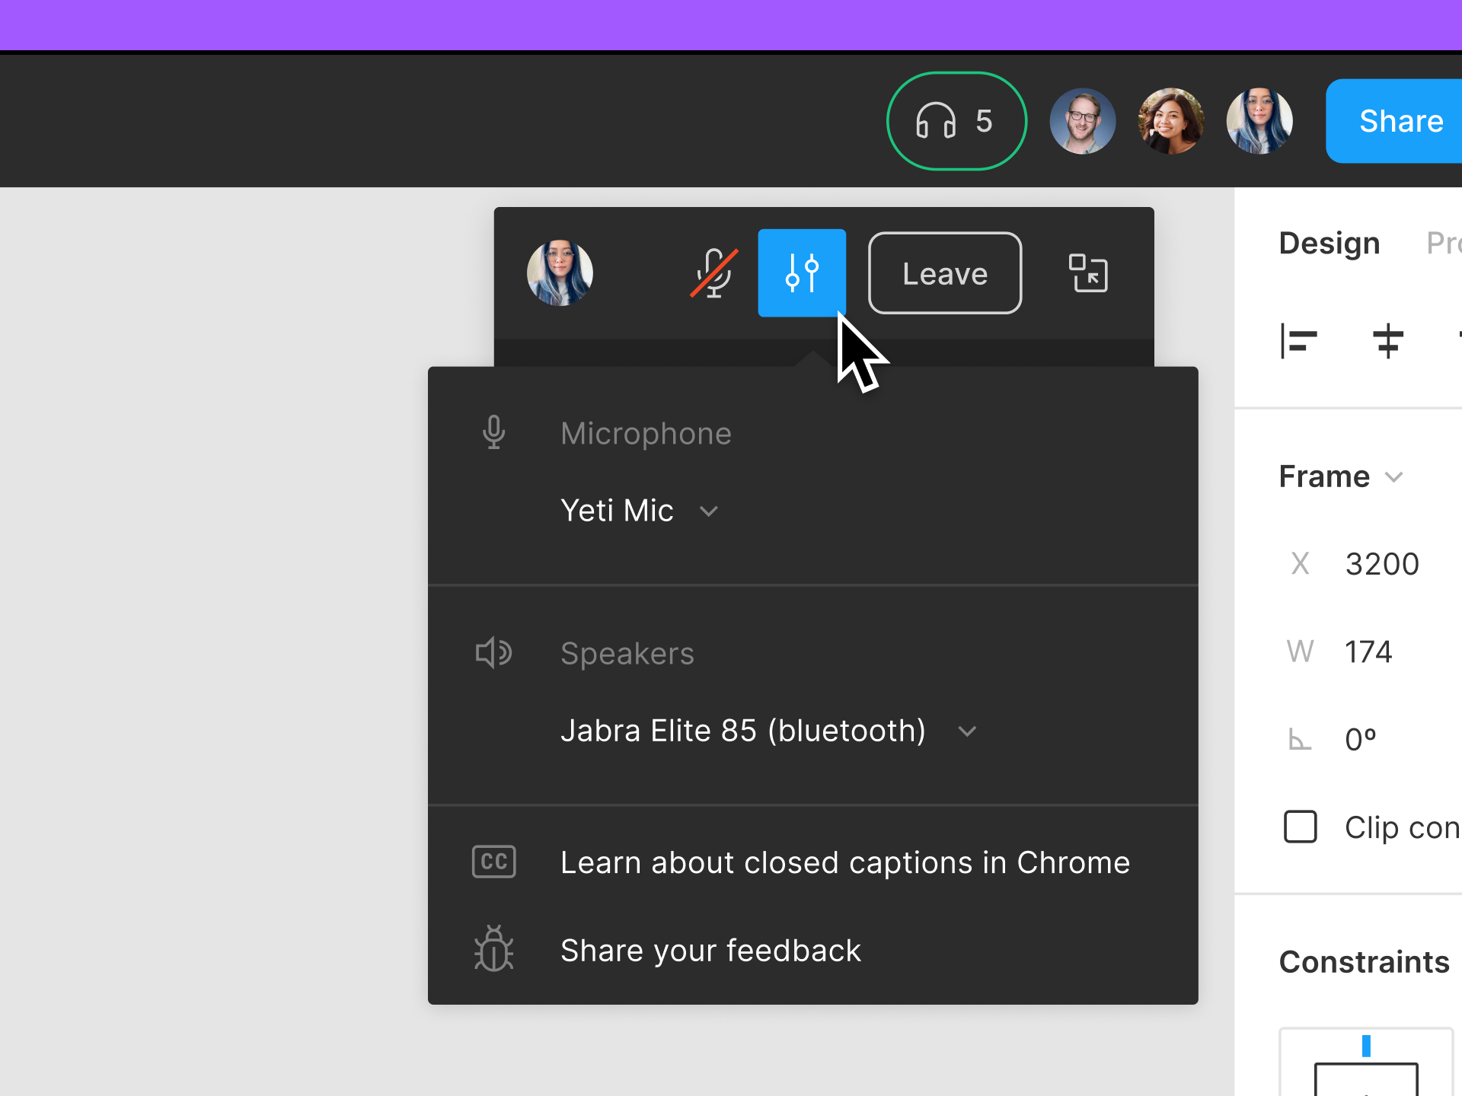Expand the Frame chevron dropdown
Viewport: 1462px width, 1096px height.
click(x=1397, y=476)
